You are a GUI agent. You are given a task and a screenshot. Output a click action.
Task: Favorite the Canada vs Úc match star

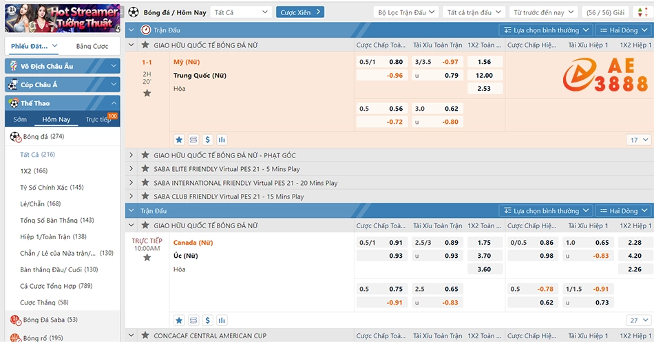pyautogui.click(x=147, y=258)
